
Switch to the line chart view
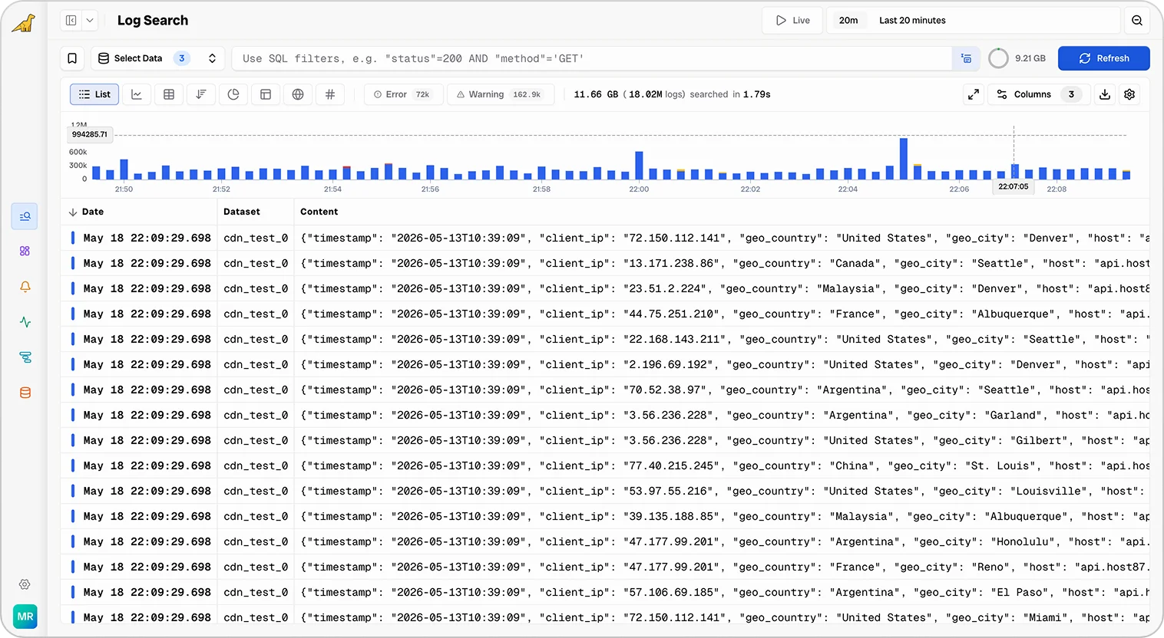point(137,94)
